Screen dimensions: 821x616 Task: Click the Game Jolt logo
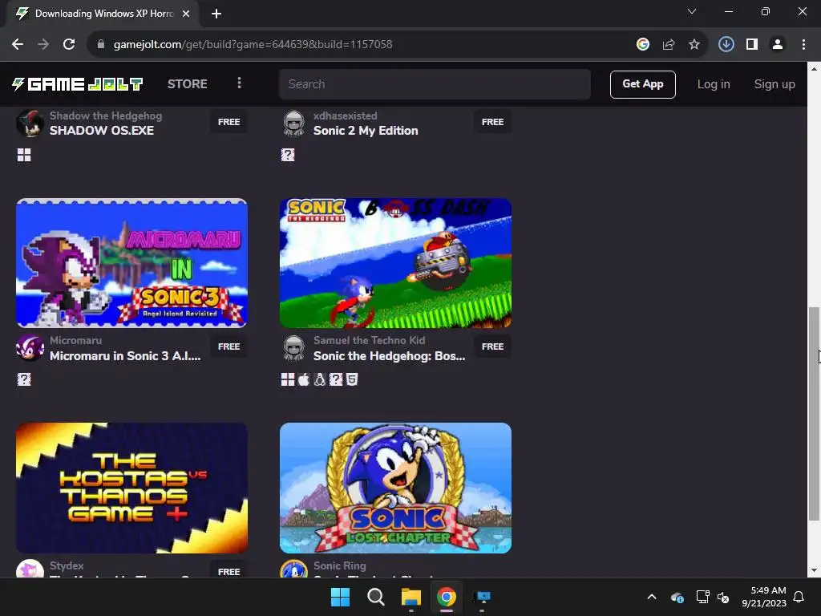(x=77, y=83)
